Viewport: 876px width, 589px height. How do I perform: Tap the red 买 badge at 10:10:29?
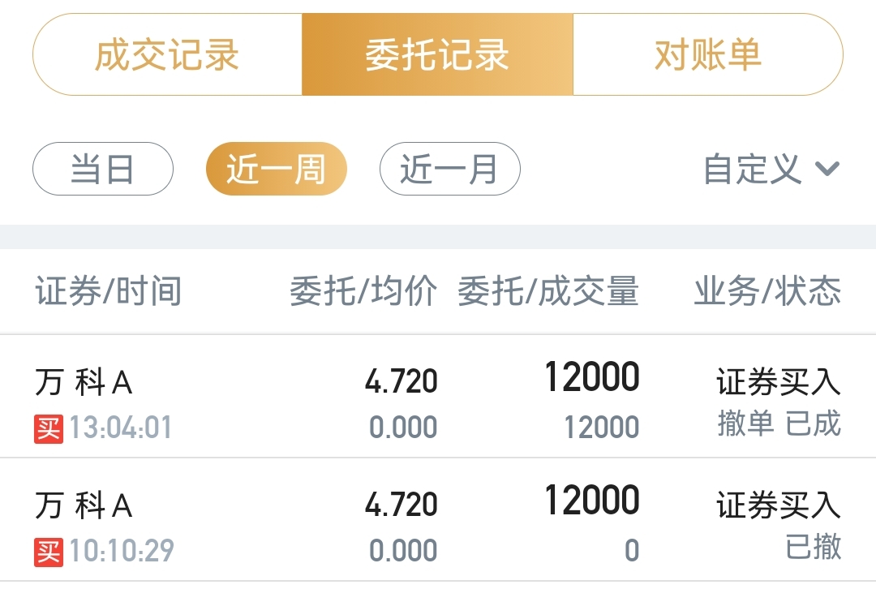tap(49, 552)
